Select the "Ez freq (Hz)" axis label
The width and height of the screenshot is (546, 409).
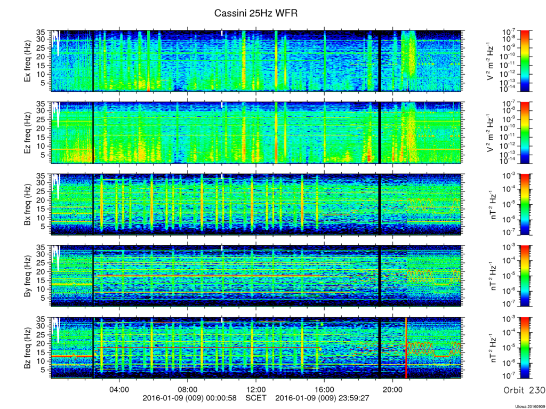point(27,133)
